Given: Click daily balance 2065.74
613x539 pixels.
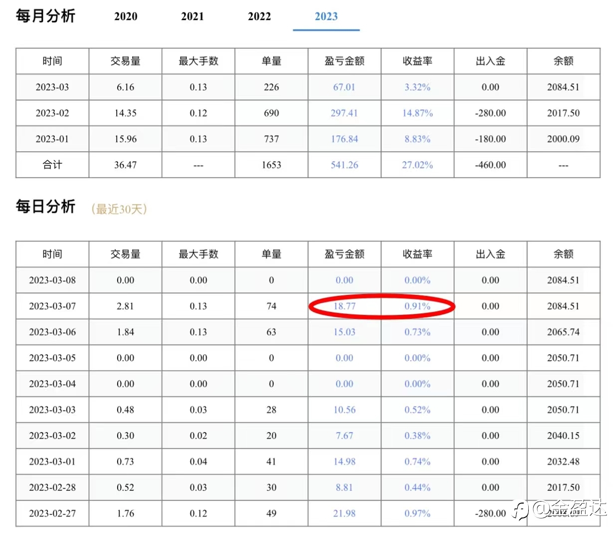Looking at the screenshot, I should point(563,332).
